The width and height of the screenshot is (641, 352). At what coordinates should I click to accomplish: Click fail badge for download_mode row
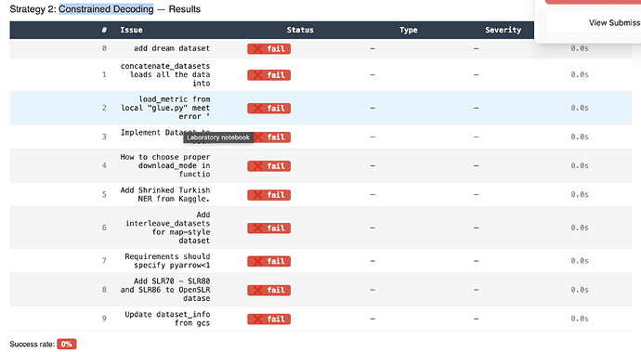pos(268,165)
